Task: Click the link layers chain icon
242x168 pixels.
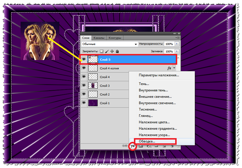Action: point(124,146)
